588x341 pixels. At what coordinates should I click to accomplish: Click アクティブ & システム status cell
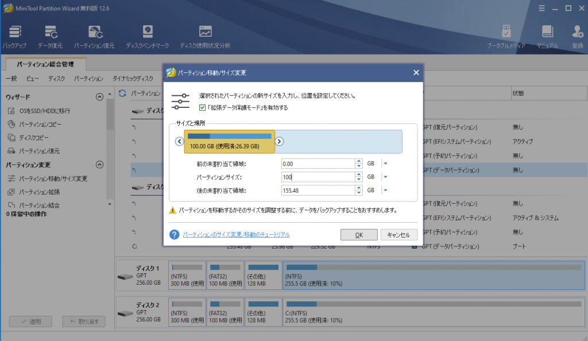point(536,218)
